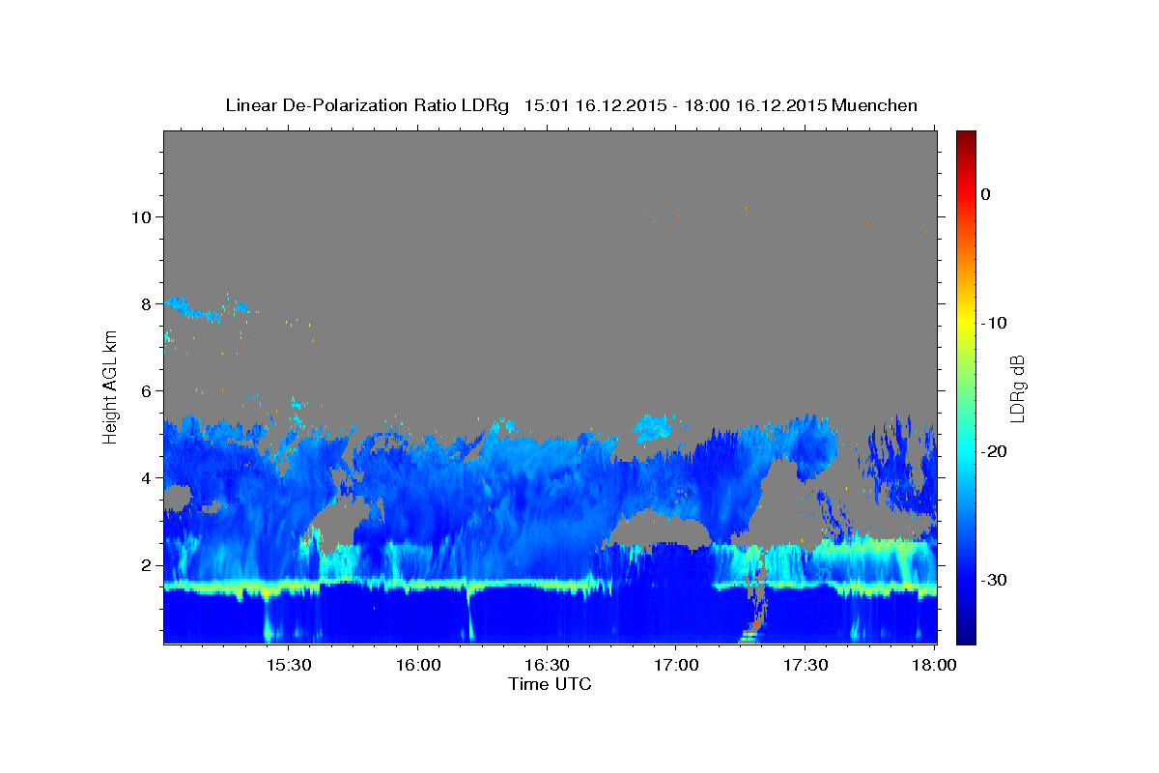This screenshot has height=773, width=1159.
Task: Click the dark red top of the colorbar
Action: (966, 137)
